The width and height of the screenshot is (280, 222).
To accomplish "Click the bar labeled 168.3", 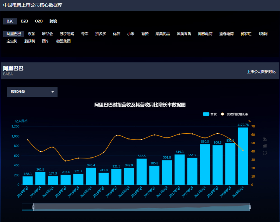I will [28, 181].
